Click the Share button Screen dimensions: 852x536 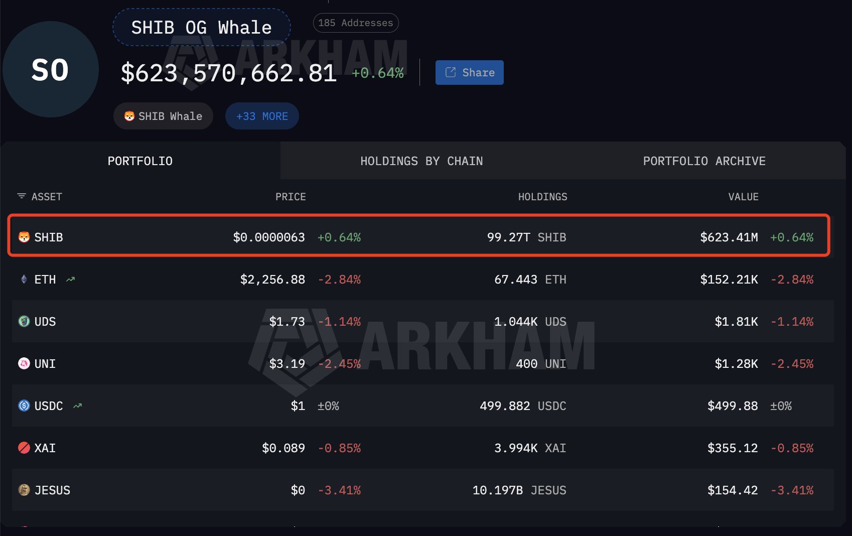(x=469, y=73)
